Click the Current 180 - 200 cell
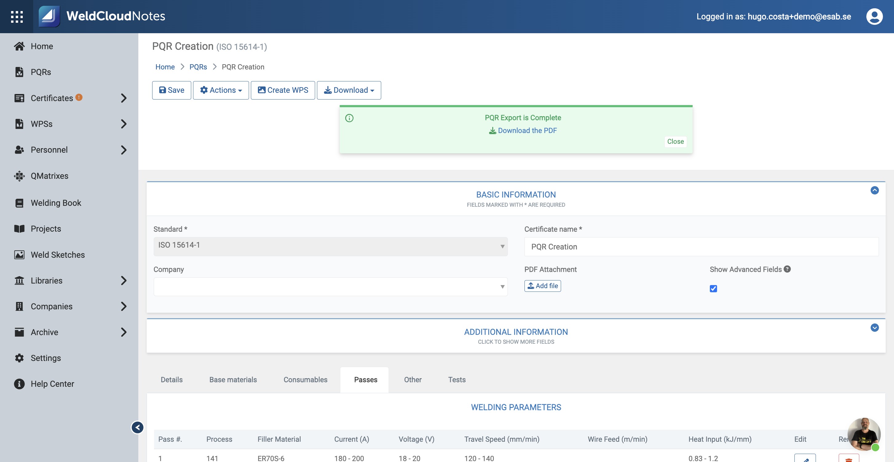Viewport: 894px width, 462px height. coord(349,458)
